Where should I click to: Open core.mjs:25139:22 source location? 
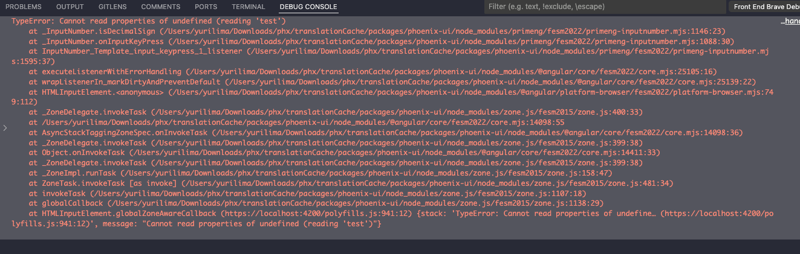click(x=429, y=81)
